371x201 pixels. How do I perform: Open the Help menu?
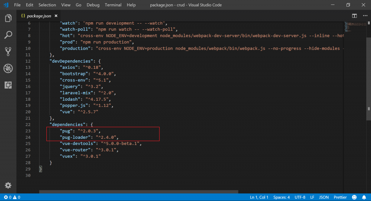coord(131,5)
